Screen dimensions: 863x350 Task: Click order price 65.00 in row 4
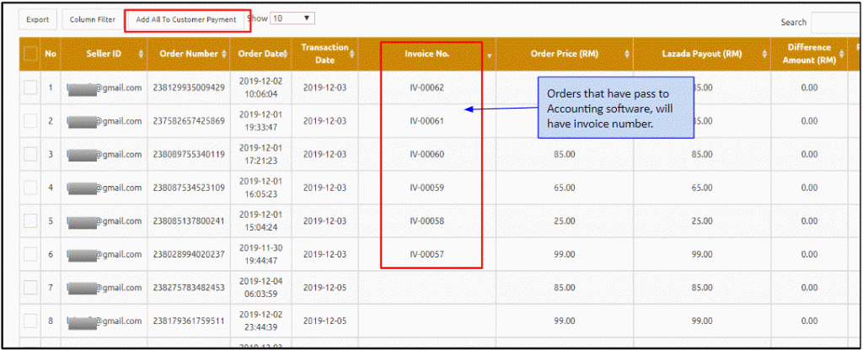tap(564, 188)
